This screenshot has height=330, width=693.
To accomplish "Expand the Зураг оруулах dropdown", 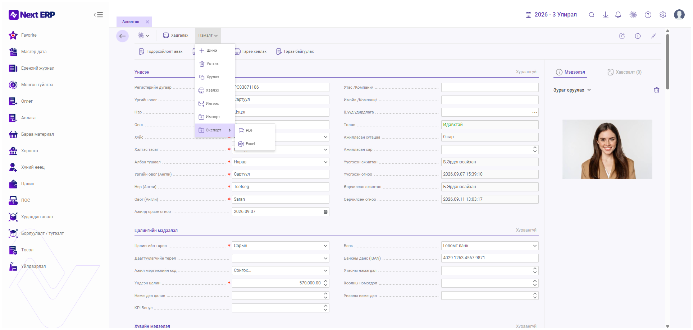I will 572,90.
